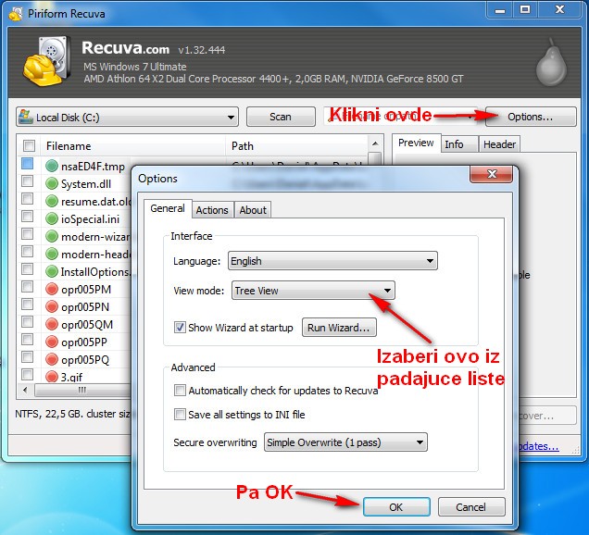
Task: Click the green status icon for nsaED4F.tmp
Action: coord(52,166)
